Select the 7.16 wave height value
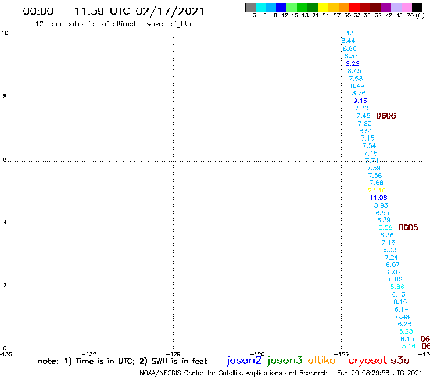This screenshot has height=378, width=430. (x=388, y=243)
